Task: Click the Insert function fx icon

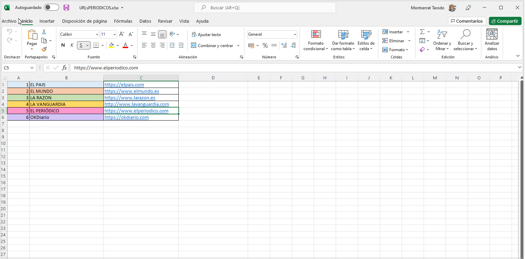Action: 64,68
